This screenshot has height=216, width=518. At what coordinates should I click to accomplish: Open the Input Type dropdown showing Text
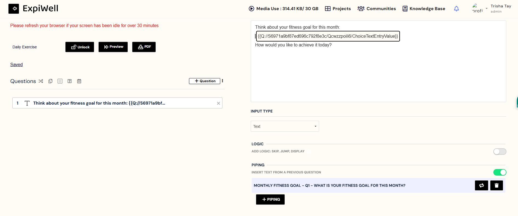pyautogui.click(x=285, y=126)
